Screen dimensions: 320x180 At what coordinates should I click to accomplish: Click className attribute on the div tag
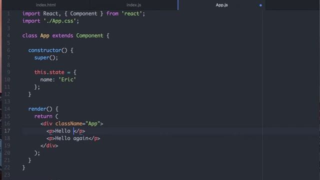69,123
